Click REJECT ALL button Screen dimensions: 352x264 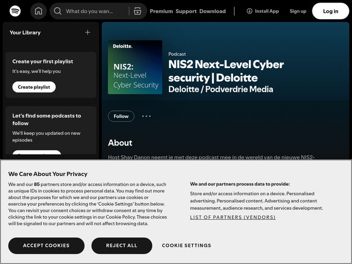pos(122,245)
